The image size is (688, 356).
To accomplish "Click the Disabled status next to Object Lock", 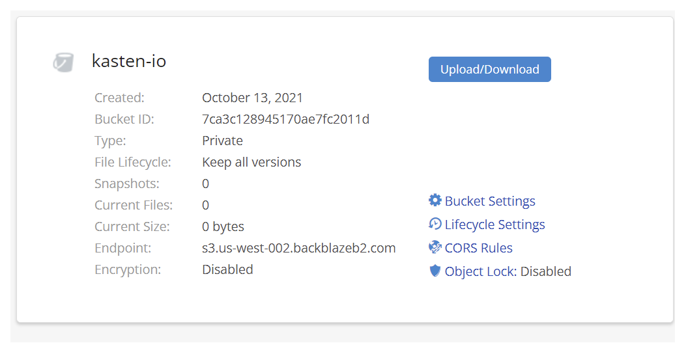I will tap(546, 271).
